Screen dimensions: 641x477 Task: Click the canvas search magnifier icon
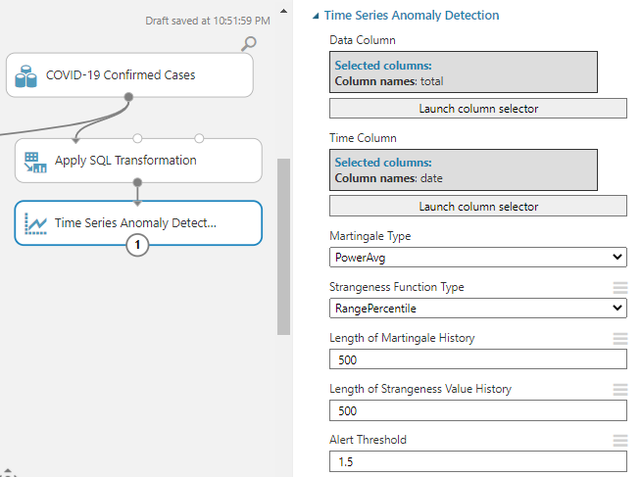pyautogui.click(x=249, y=42)
